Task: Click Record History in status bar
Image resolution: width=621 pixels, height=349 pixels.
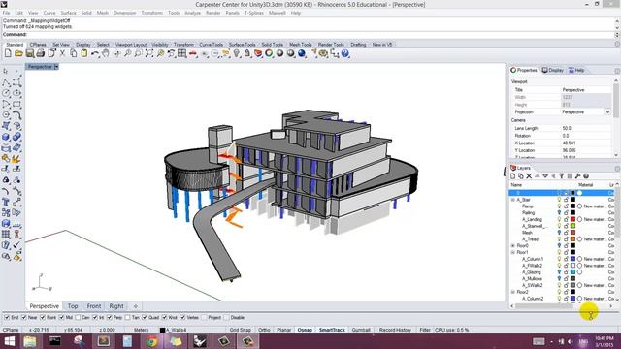Action: 395,330
